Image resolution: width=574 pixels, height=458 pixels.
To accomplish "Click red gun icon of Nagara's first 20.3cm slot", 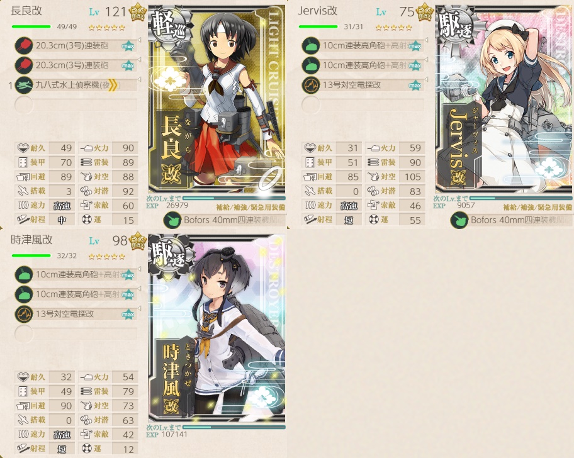I will tap(24, 46).
